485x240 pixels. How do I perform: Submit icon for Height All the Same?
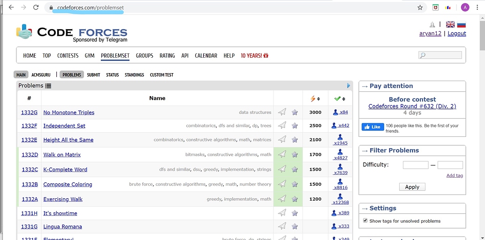tap(282, 140)
